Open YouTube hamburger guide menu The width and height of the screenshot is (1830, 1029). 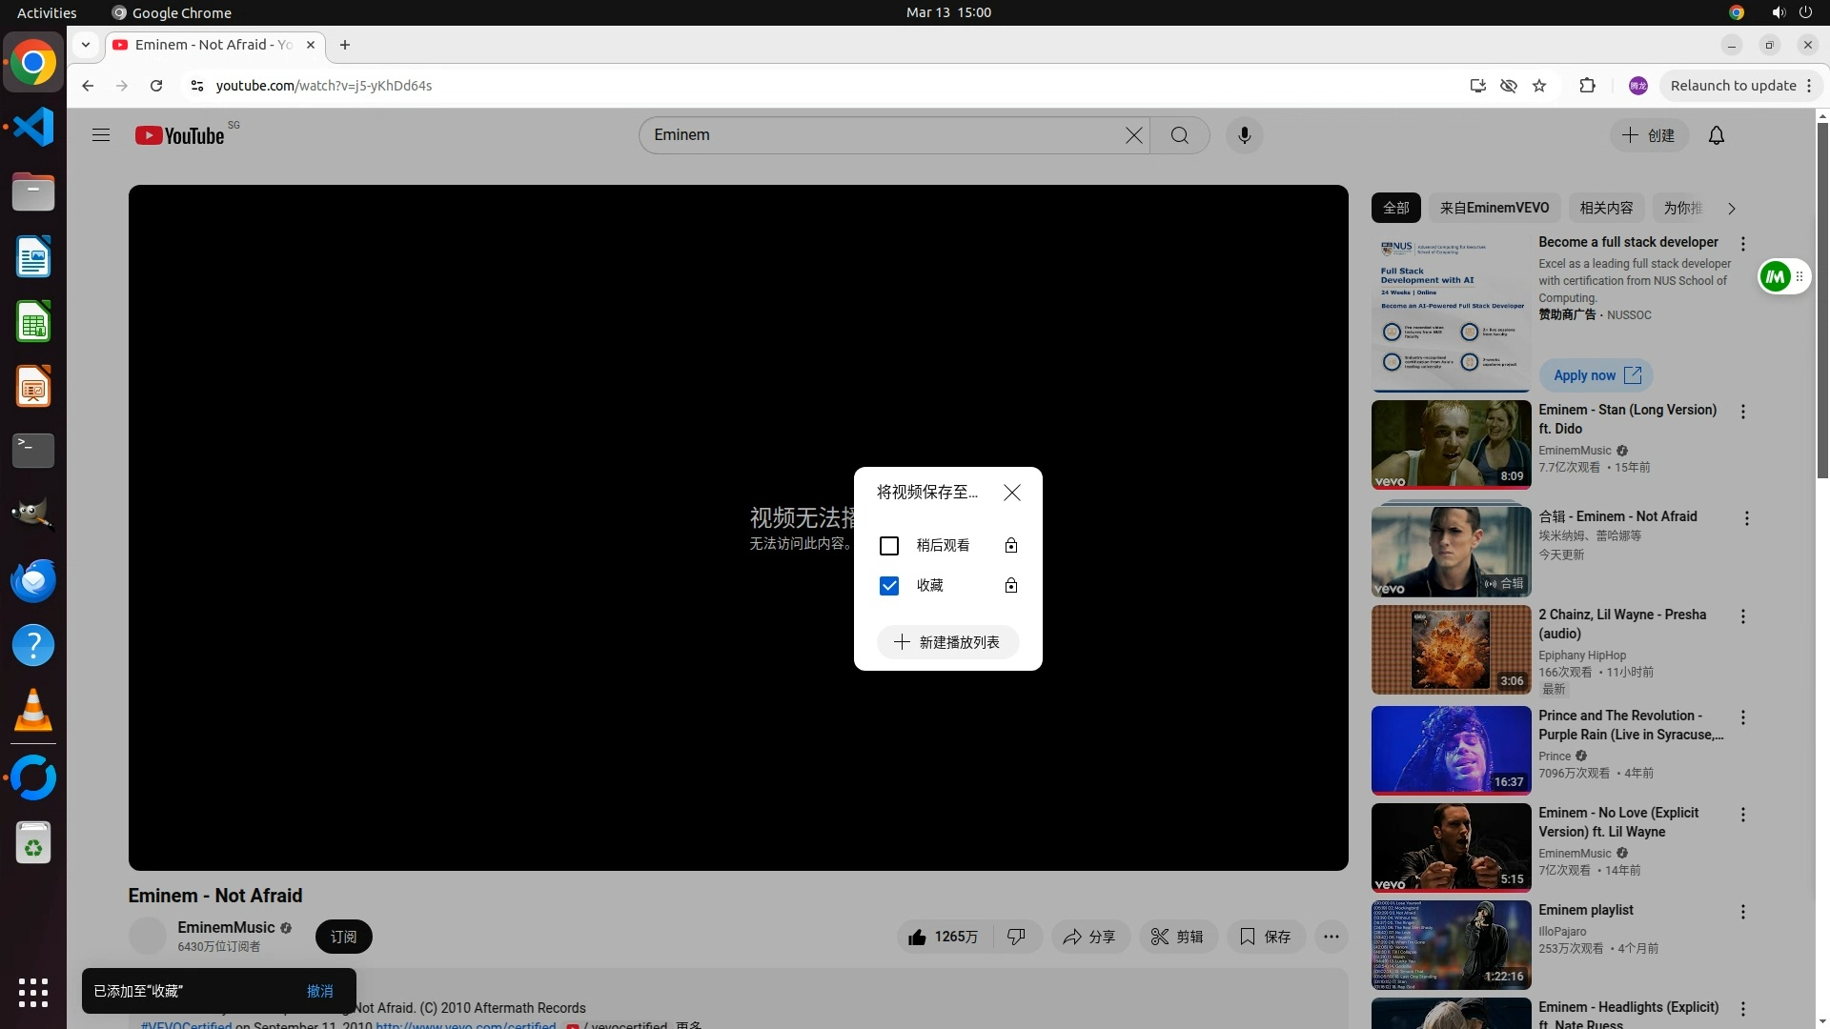(x=101, y=135)
